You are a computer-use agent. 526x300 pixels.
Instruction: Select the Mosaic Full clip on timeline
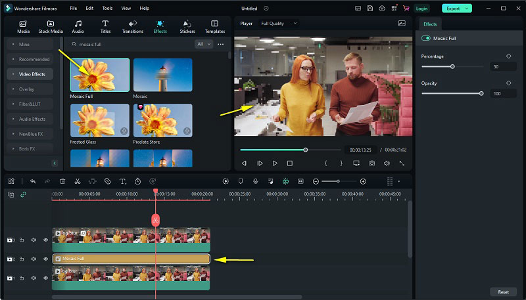(x=131, y=259)
